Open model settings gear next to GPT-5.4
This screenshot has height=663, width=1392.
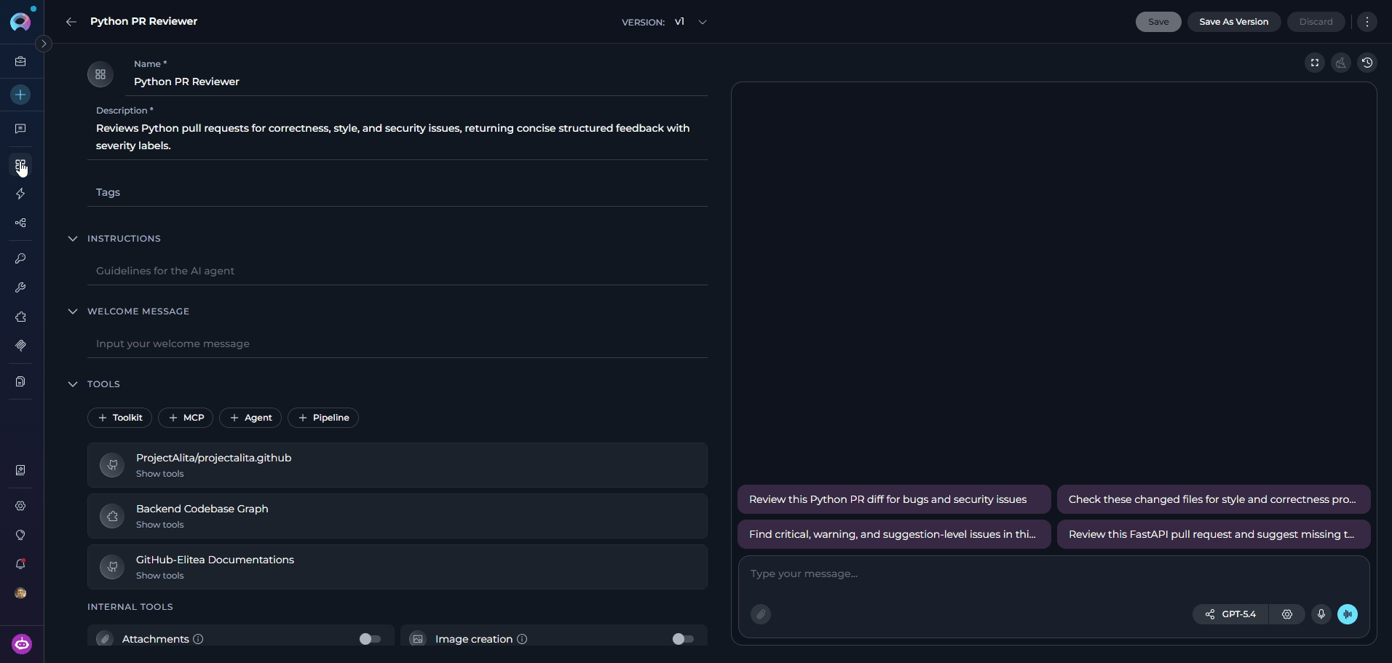click(1287, 614)
